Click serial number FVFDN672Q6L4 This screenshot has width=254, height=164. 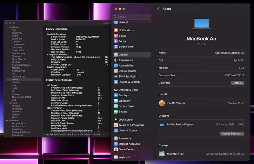pos(234,75)
